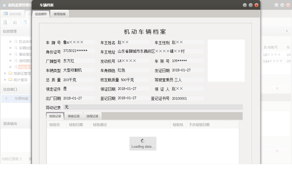Open the 违规记录 tab

(92, 116)
